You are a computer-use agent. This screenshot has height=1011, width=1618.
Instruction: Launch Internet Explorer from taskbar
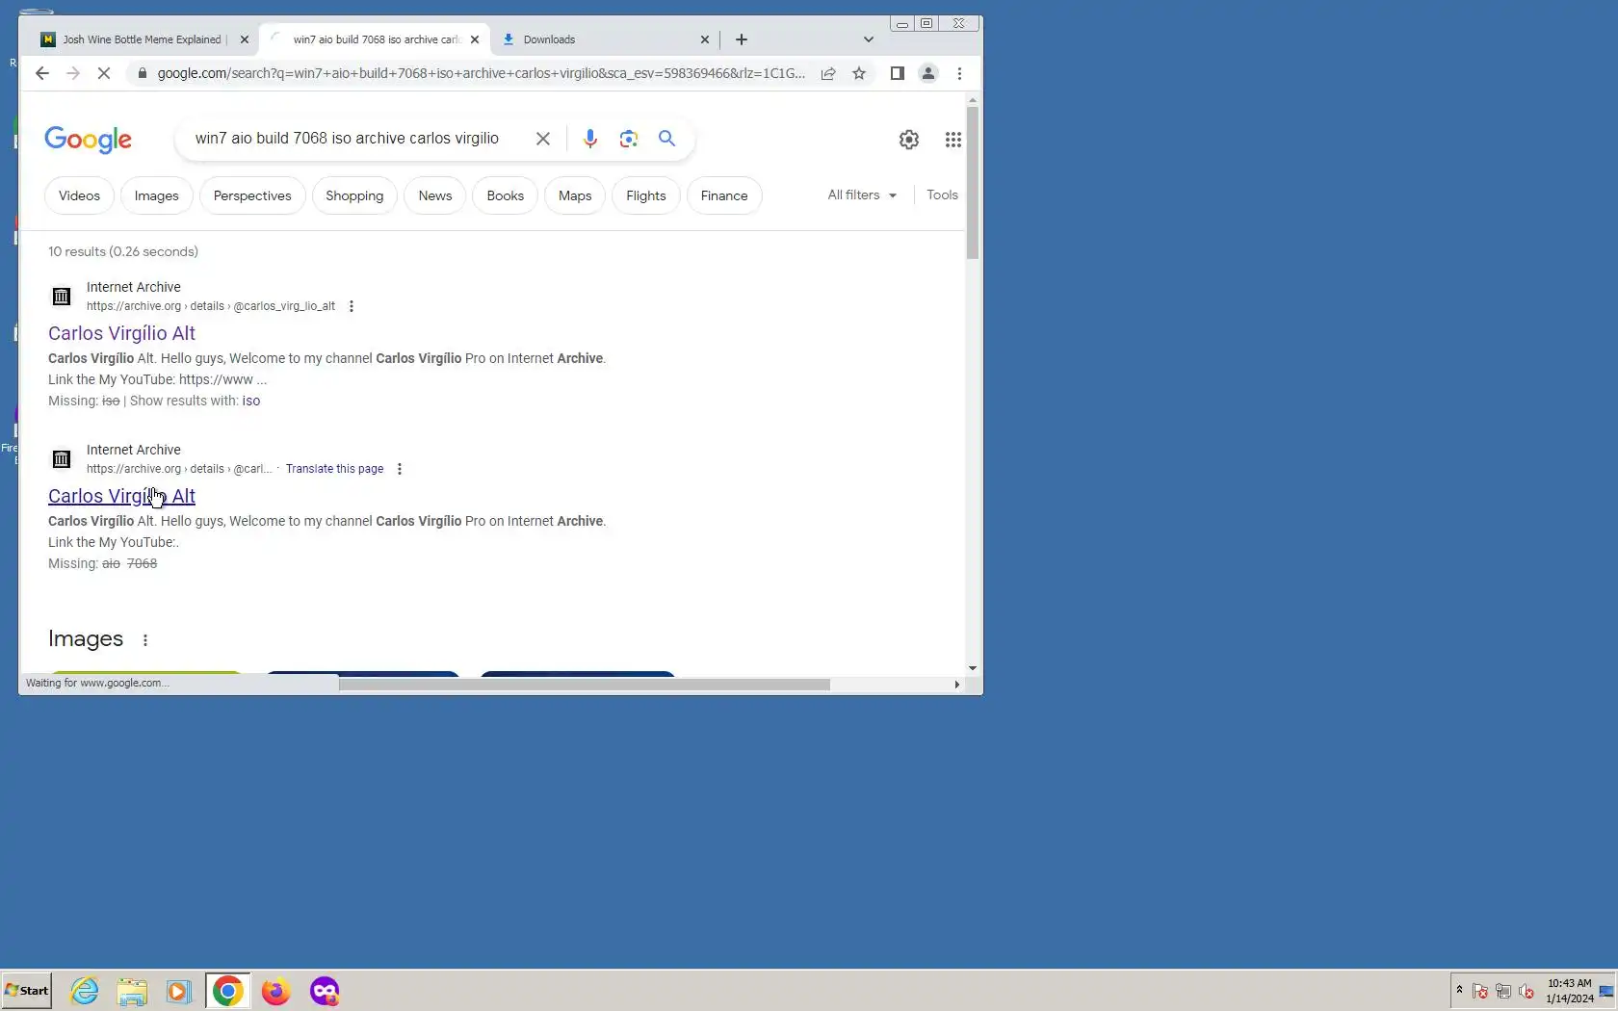(x=85, y=991)
